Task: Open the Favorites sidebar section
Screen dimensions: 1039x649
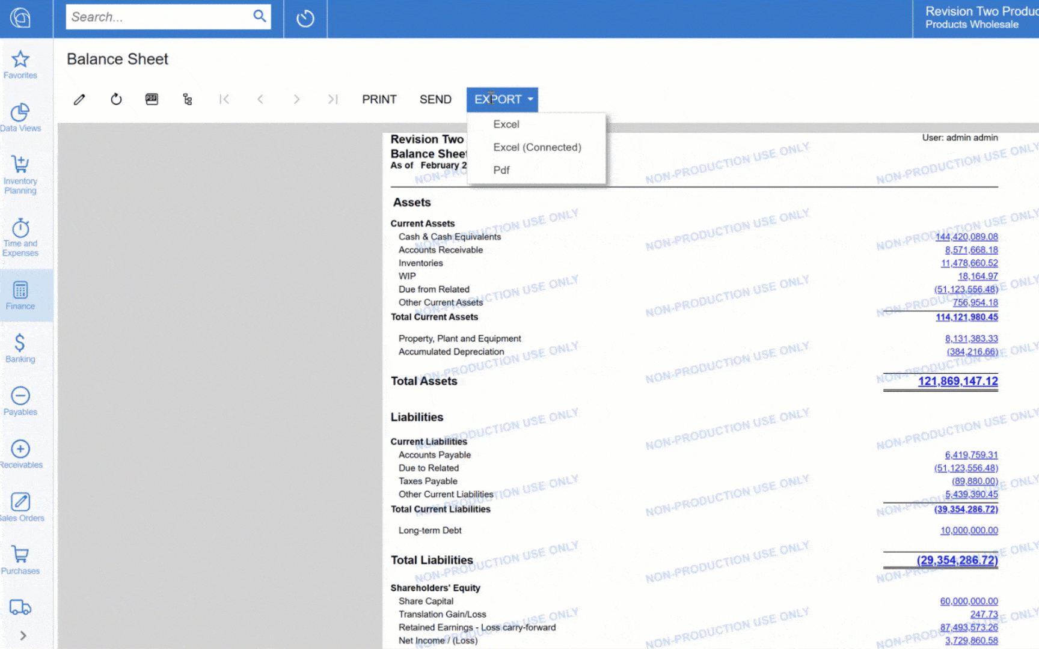Action: coord(20,65)
